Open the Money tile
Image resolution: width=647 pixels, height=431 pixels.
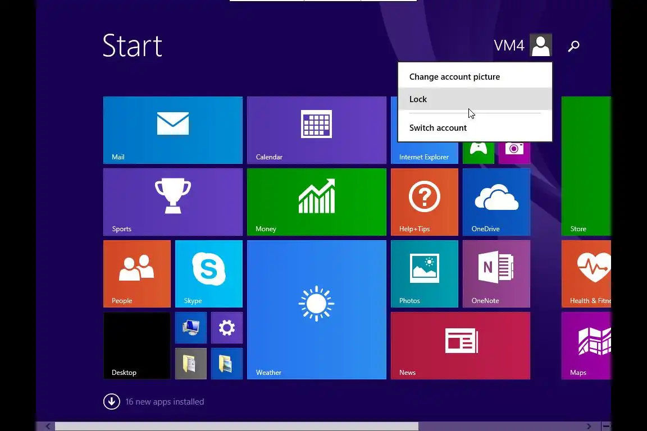click(x=317, y=201)
